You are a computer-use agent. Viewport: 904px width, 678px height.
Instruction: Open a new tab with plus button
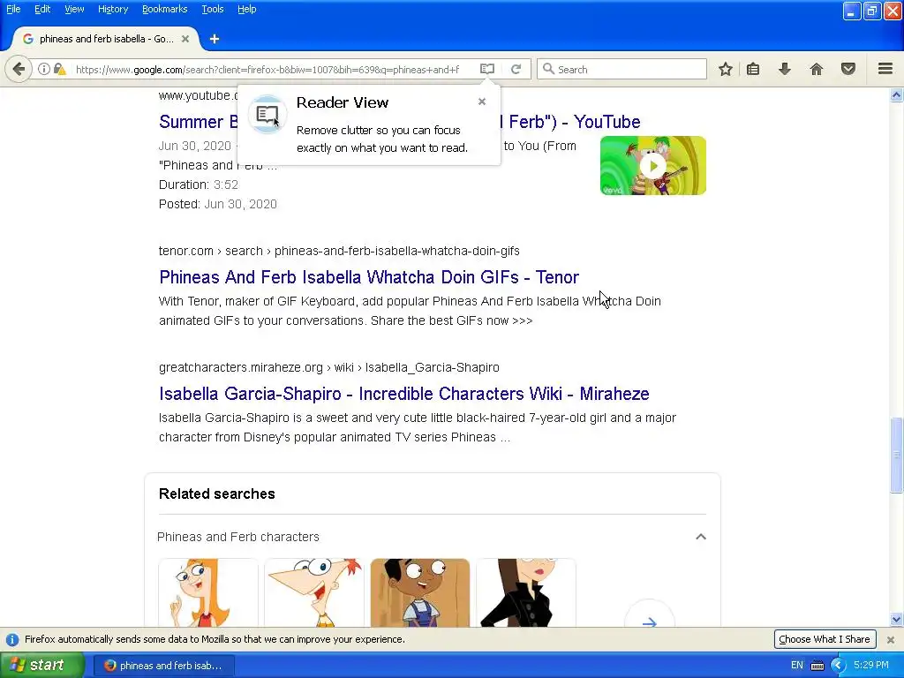click(215, 39)
